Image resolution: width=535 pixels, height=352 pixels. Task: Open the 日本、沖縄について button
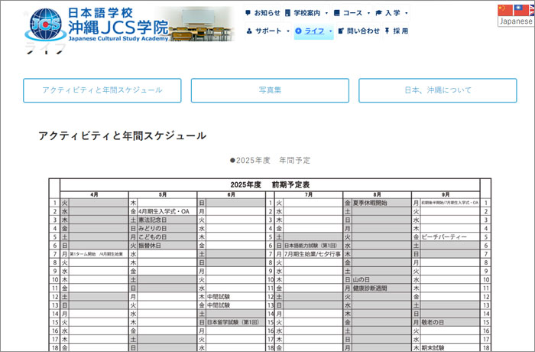tap(438, 90)
